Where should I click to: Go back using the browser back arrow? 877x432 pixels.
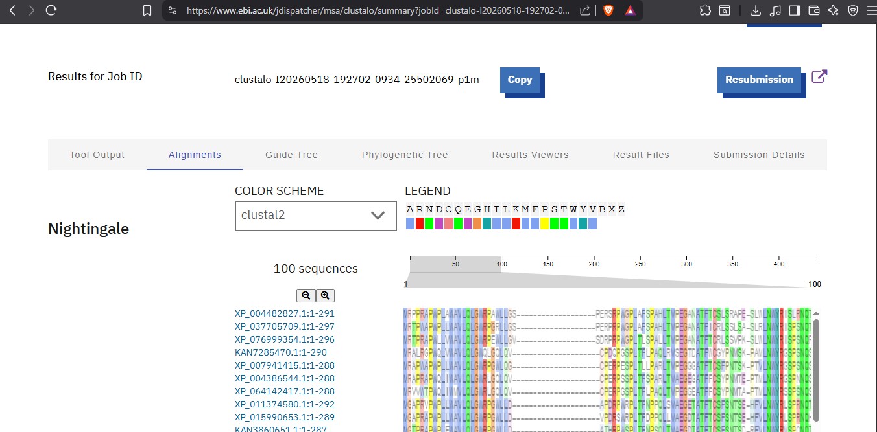(x=12, y=10)
